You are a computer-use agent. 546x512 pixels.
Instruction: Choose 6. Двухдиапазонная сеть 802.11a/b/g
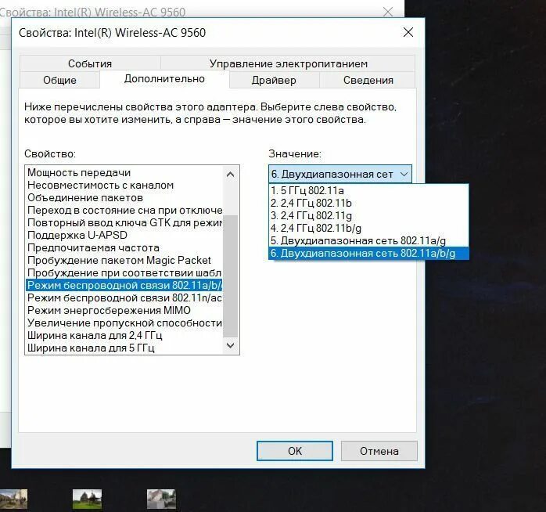point(368,254)
